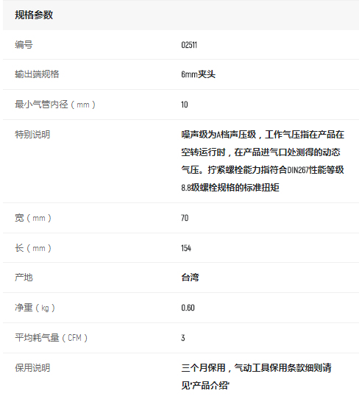Click the 保用说明 label

(32, 367)
